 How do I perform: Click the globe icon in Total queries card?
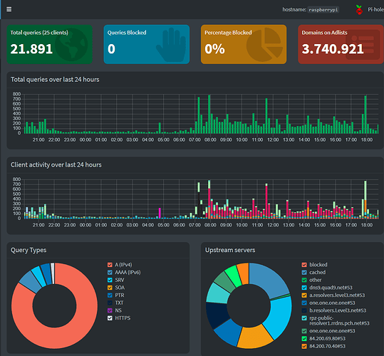click(x=71, y=45)
